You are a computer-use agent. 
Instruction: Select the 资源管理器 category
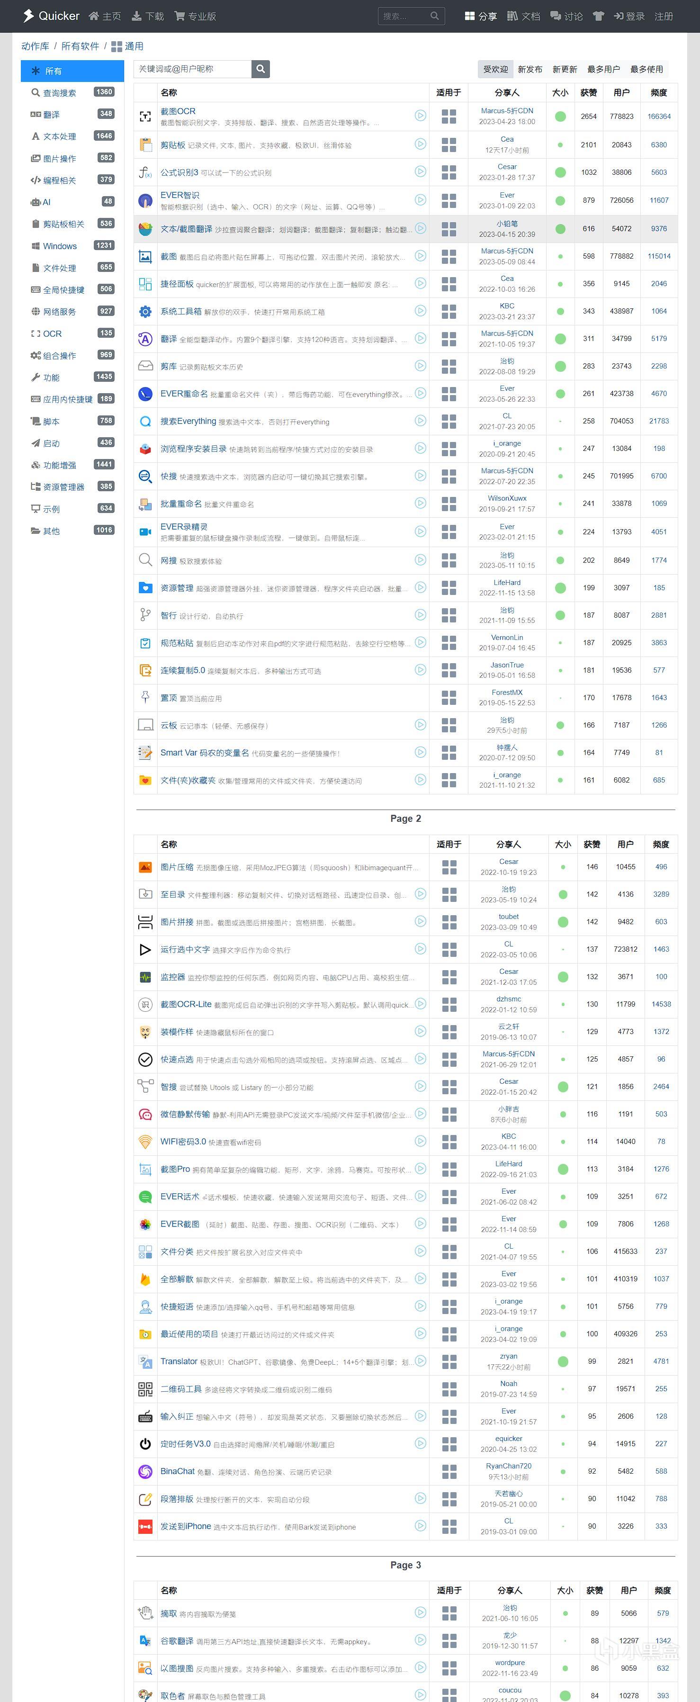72,486
